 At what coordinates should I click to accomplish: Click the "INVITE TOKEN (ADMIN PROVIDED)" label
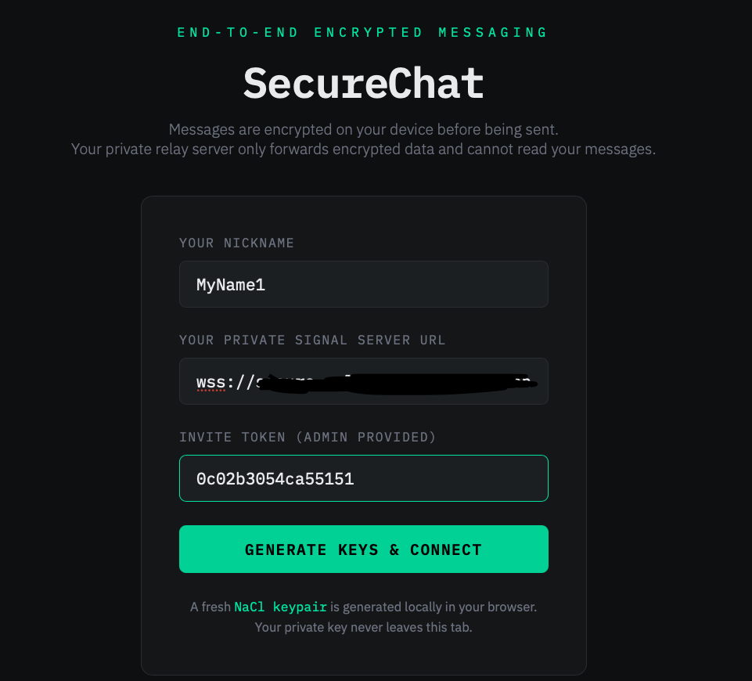308,437
